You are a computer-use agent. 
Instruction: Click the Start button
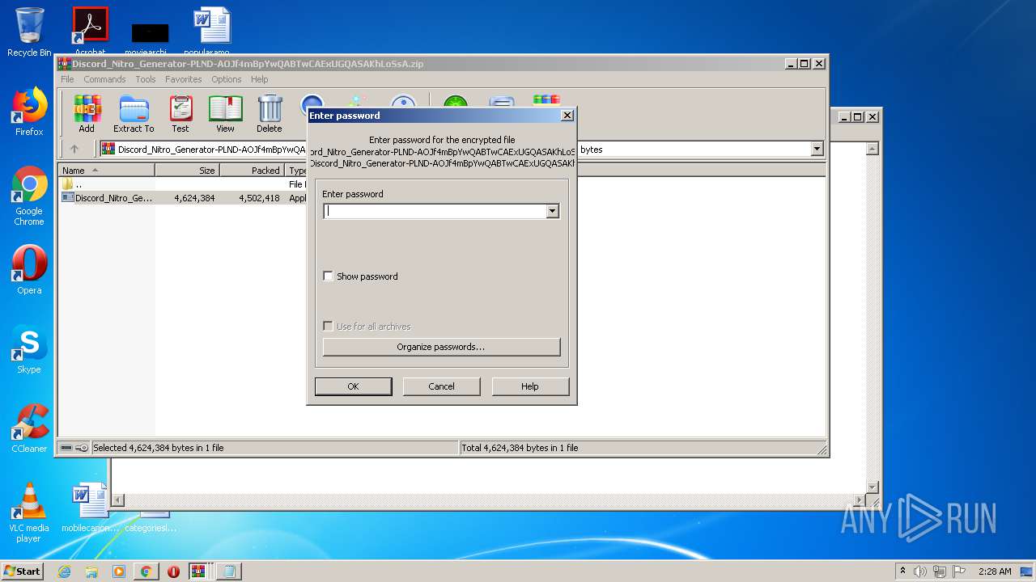[x=22, y=571]
